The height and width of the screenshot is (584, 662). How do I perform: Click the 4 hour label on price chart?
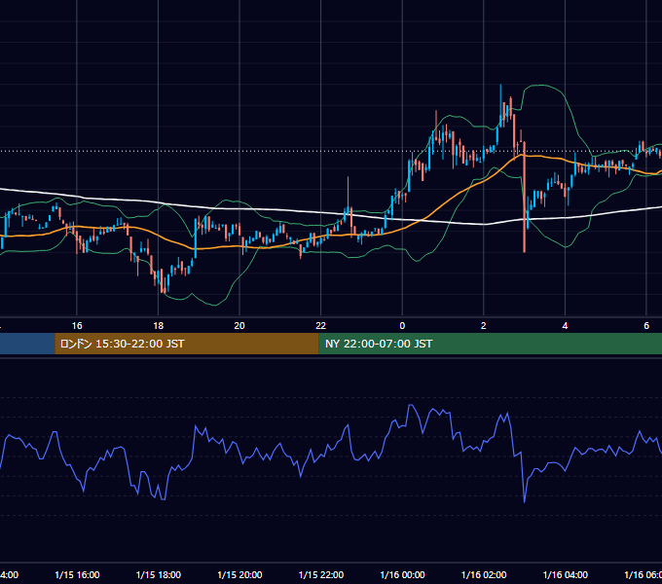click(x=565, y=326)
